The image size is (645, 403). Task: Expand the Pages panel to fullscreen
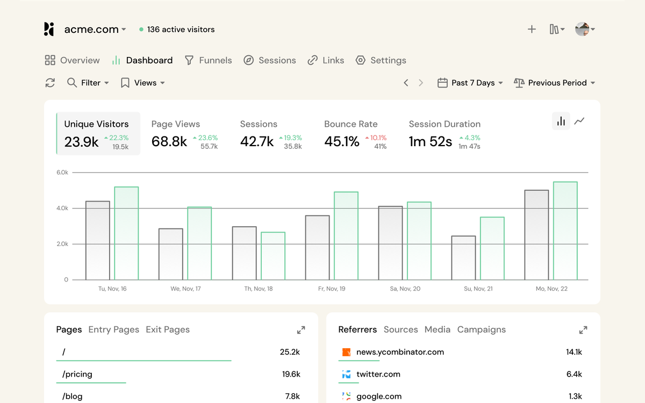tap(301, 330)
